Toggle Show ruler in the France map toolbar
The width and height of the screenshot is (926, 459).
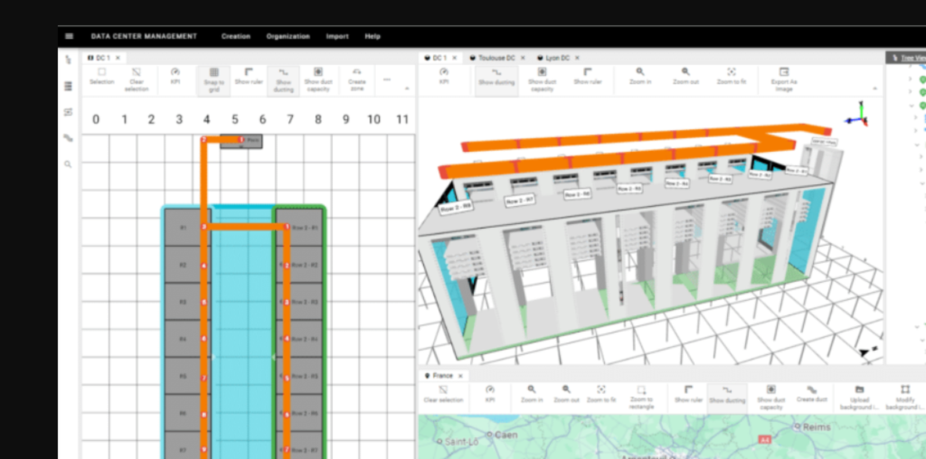[688, 395]
